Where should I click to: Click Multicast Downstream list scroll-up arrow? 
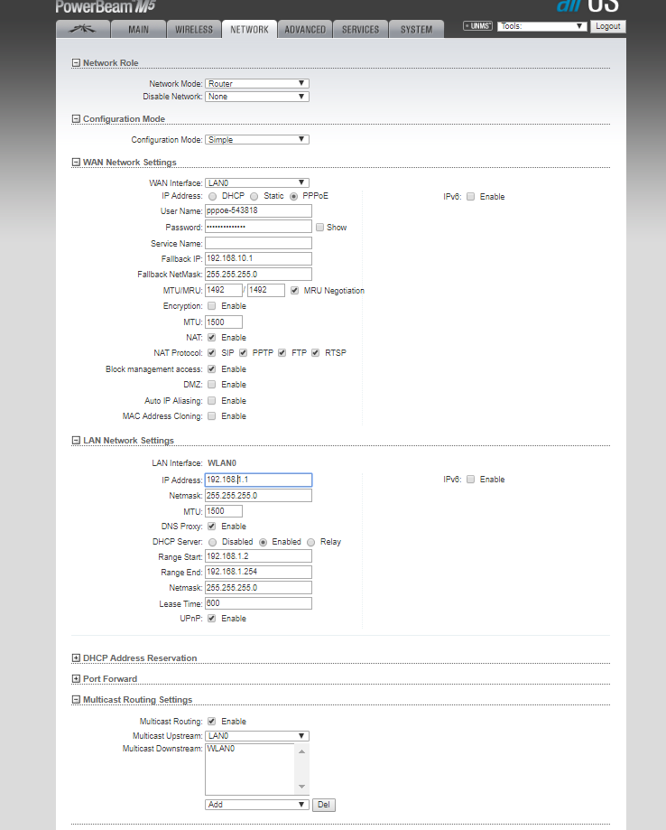tap(301, 751)
